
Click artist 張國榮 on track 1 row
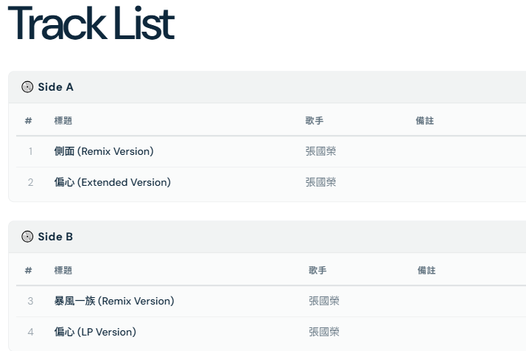[x=320, y=151]
